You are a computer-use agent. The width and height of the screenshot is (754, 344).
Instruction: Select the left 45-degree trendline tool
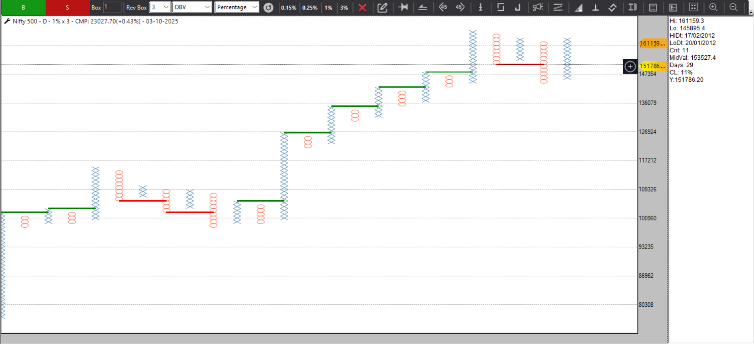click(443, 7)
